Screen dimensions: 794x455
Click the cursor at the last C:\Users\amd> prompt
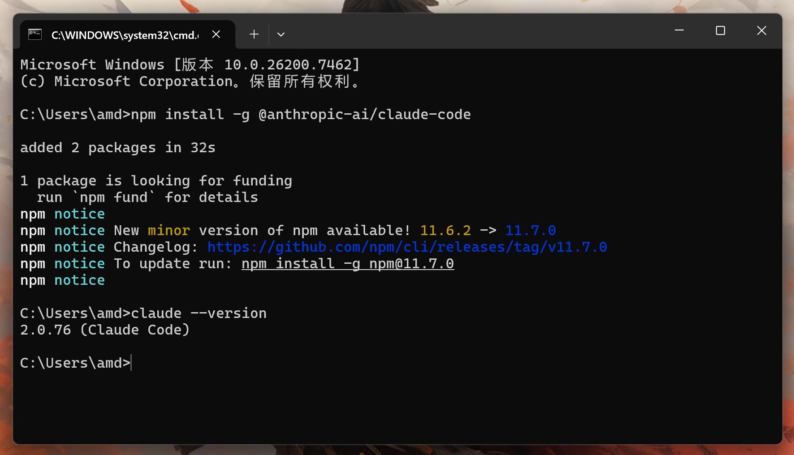131,363
